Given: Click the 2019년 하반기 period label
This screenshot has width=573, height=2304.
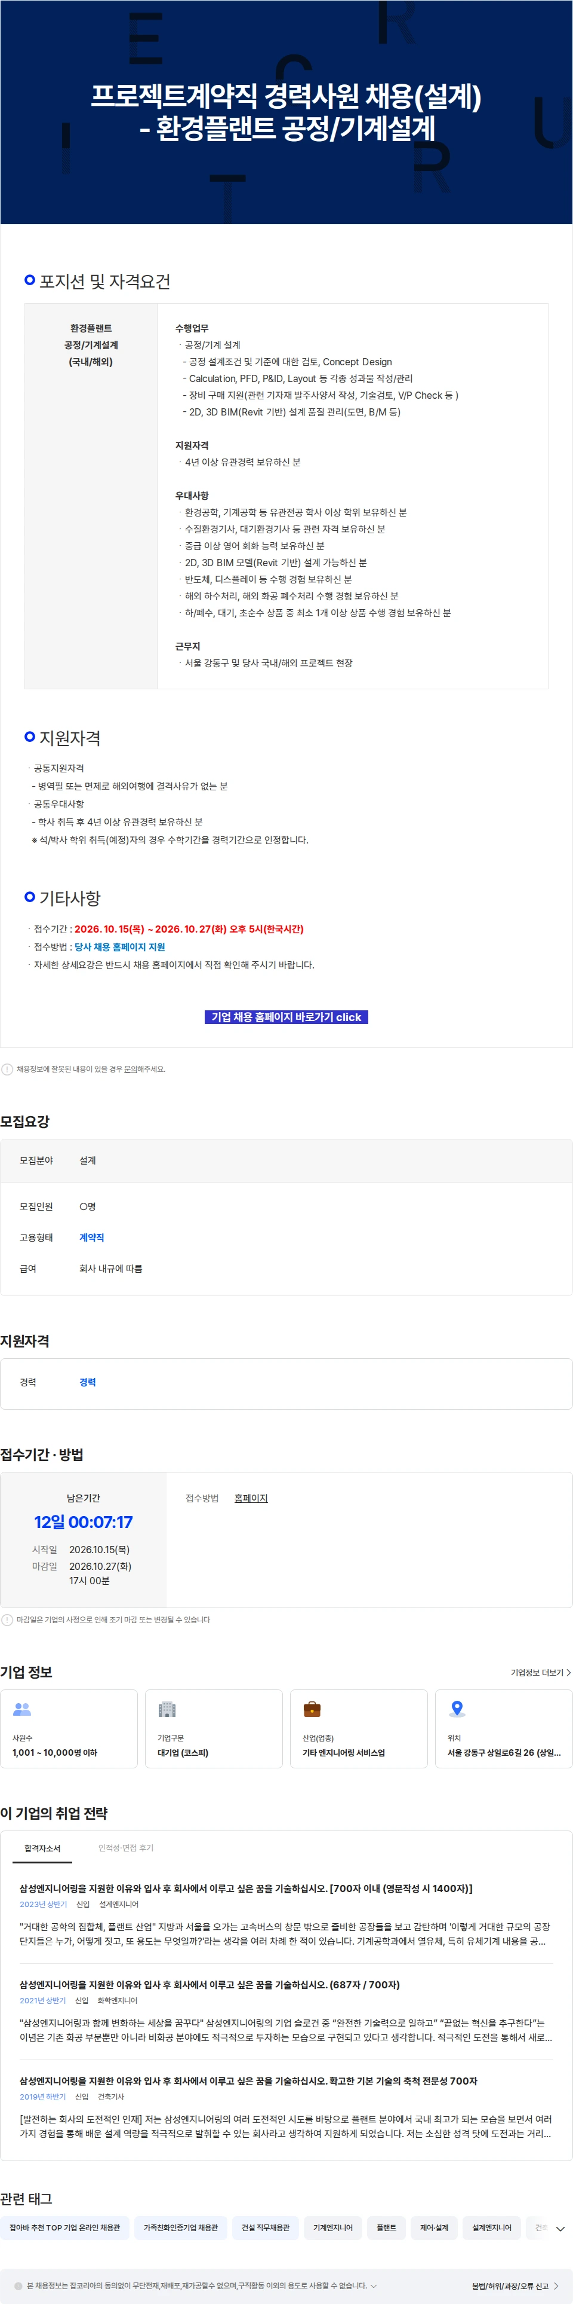Looking at the screenshot, I should [x=43, y=2097].
